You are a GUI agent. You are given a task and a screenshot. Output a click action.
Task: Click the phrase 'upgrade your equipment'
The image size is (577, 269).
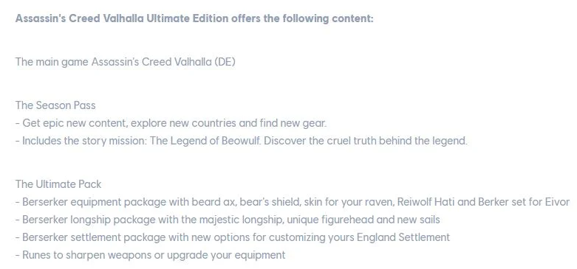point(226,256)
